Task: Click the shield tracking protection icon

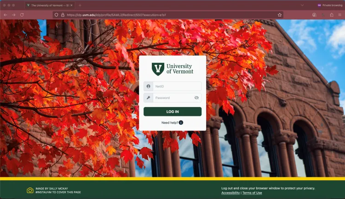Action: (x=56, y=15)
